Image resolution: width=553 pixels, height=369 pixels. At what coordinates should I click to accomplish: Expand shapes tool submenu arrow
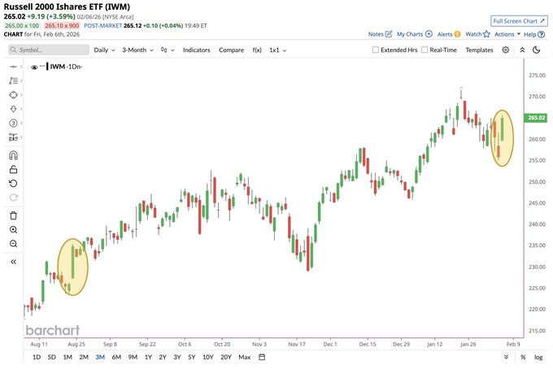point(21,95)
